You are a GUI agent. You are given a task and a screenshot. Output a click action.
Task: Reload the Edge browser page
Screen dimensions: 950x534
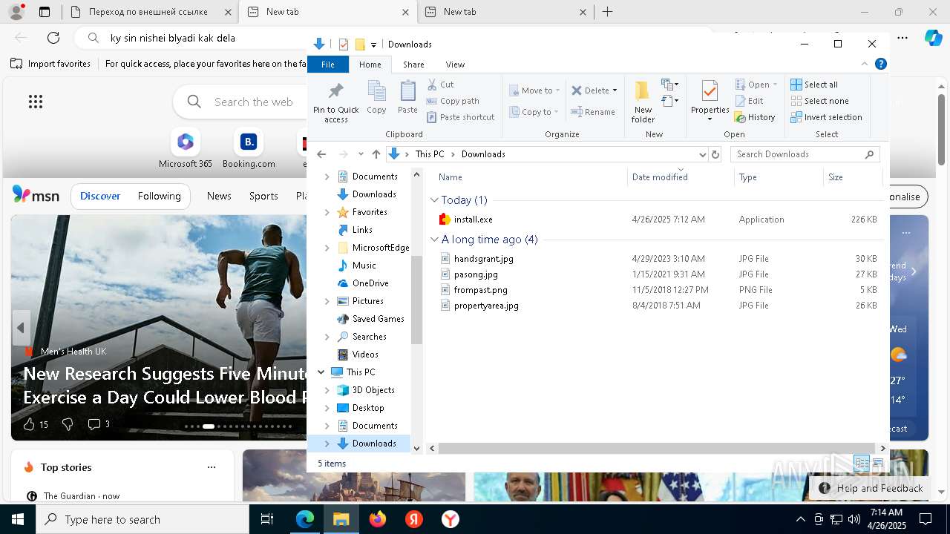(x=53, y=38)
